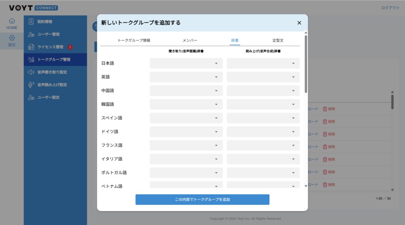Click the HOME house icon

click(x=12, y=21)
